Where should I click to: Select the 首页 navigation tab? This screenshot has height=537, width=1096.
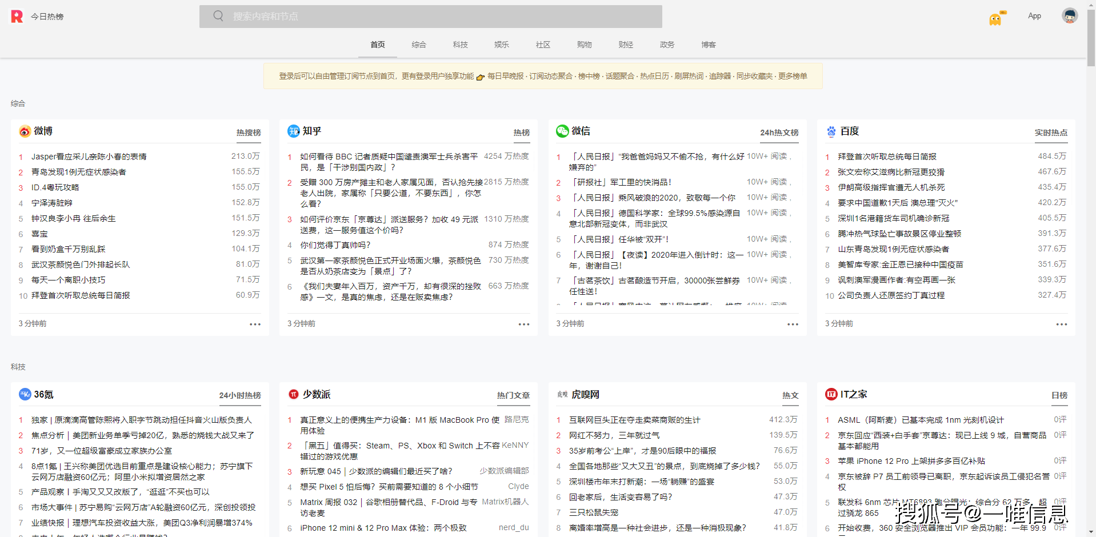(378, 45)
